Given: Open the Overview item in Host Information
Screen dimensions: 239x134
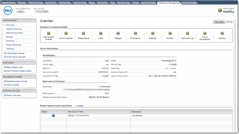Looking at the screenshot, I should coord(10,25).
